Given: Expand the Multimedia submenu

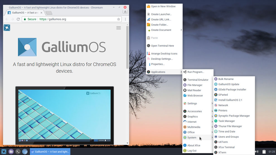Looking at the screenshot, I should [198, 127].
